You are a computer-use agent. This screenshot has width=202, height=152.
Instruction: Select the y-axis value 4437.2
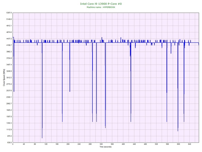[x=9, y=39]
